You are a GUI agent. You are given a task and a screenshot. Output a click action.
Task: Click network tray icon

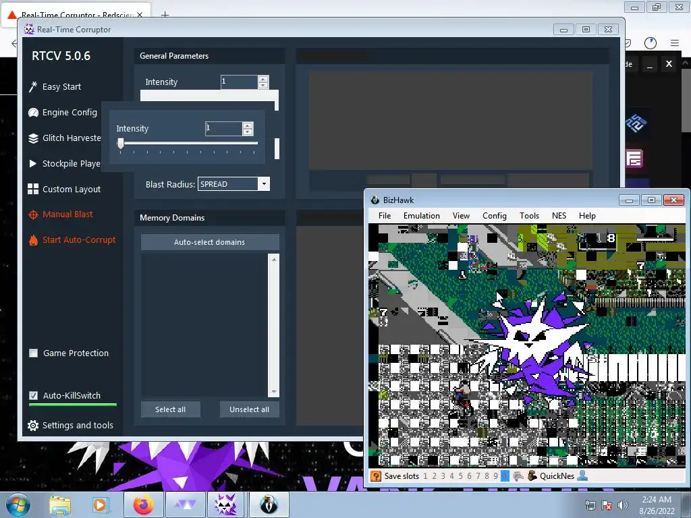[x=590, y=506]
